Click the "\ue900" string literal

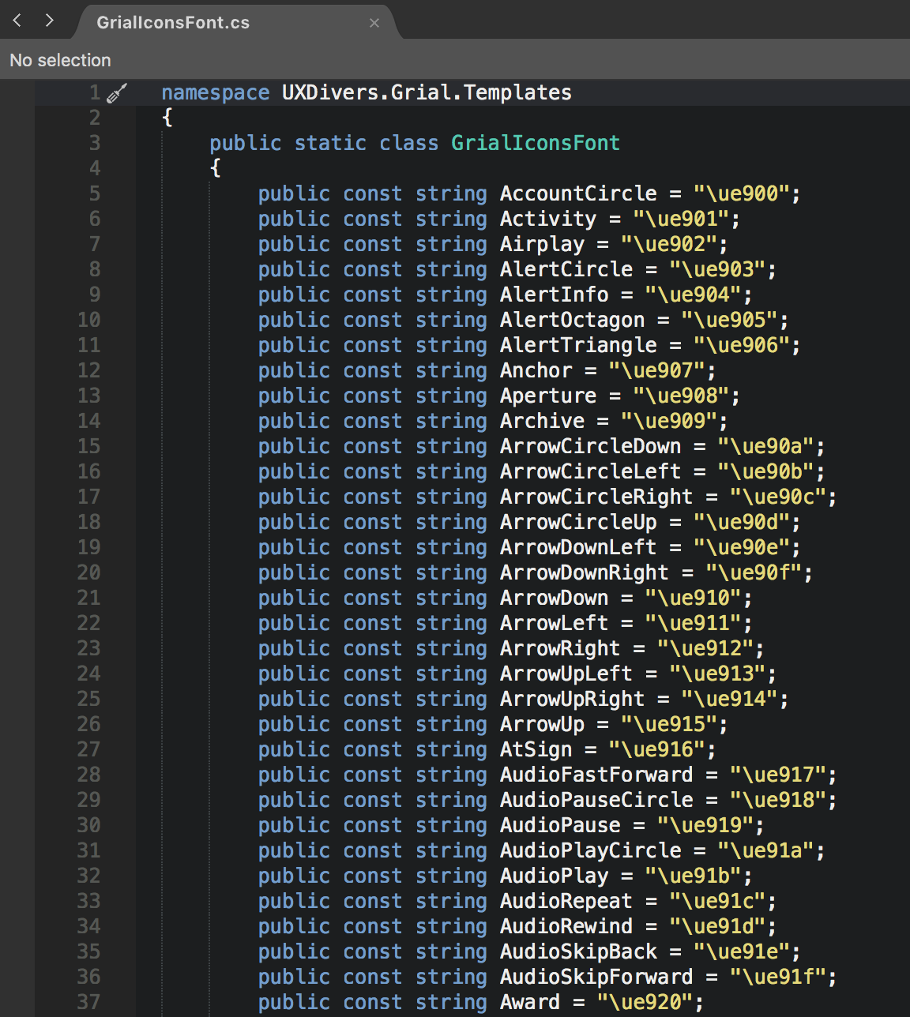[x=742, y=193]
